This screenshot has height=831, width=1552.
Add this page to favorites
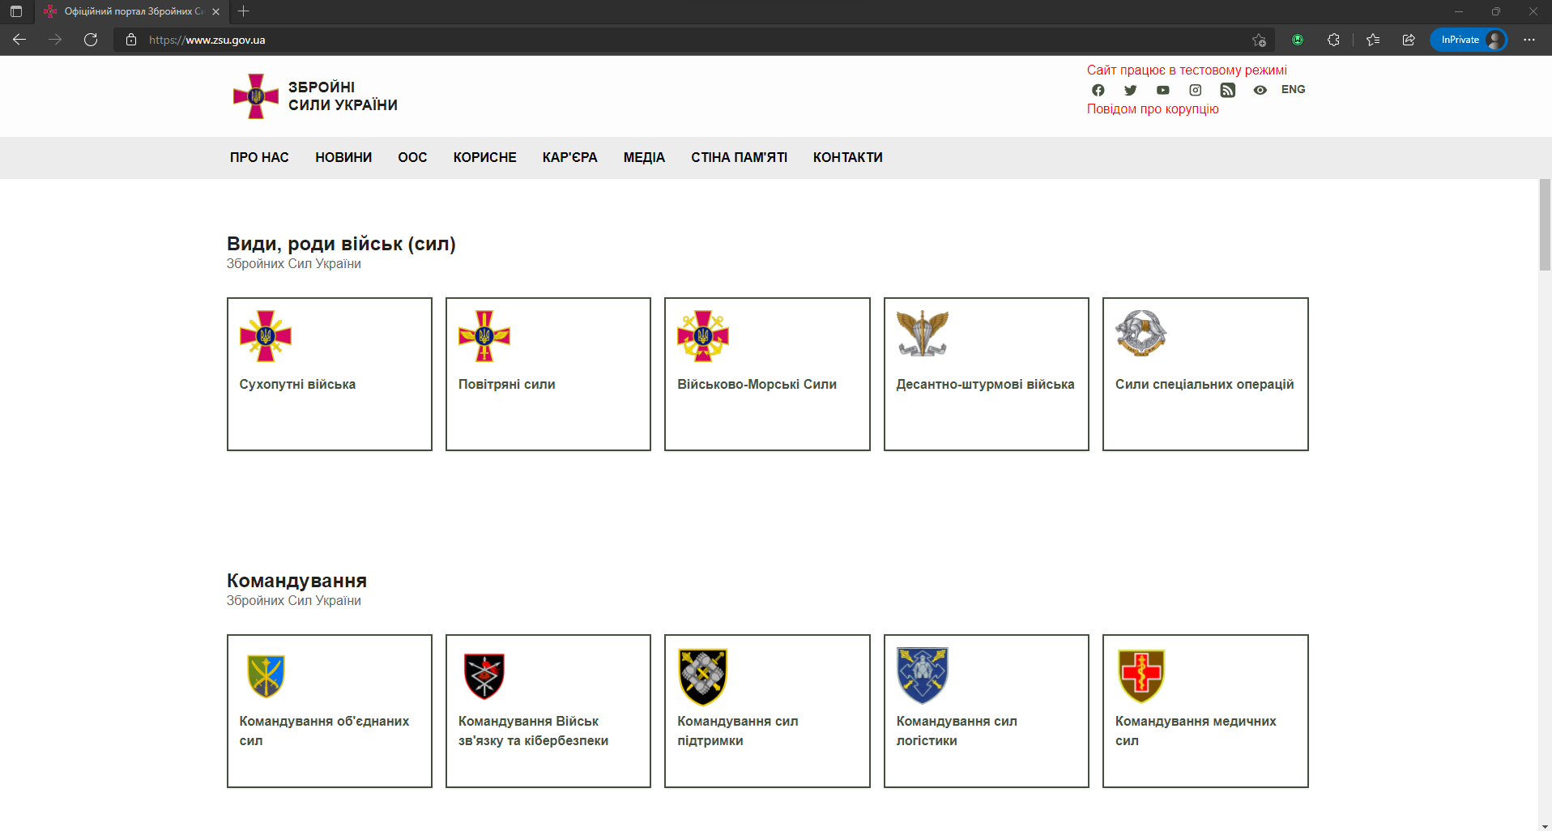(1259, 40)
